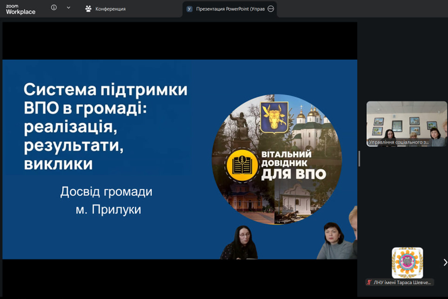Click the Вітальний довідник для ВПО circle
The image size is (448, 299).
276,159
